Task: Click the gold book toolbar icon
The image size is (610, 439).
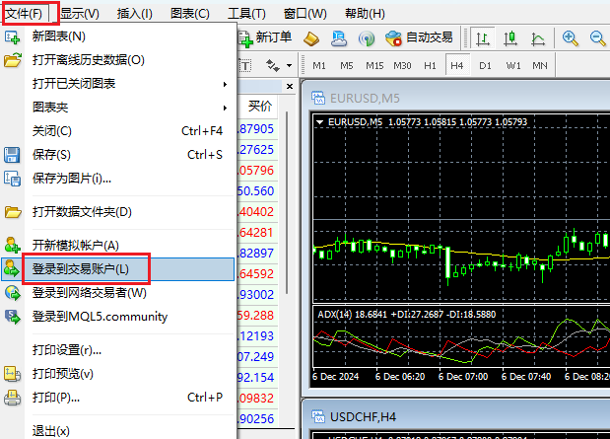Action: click(311, 38)
